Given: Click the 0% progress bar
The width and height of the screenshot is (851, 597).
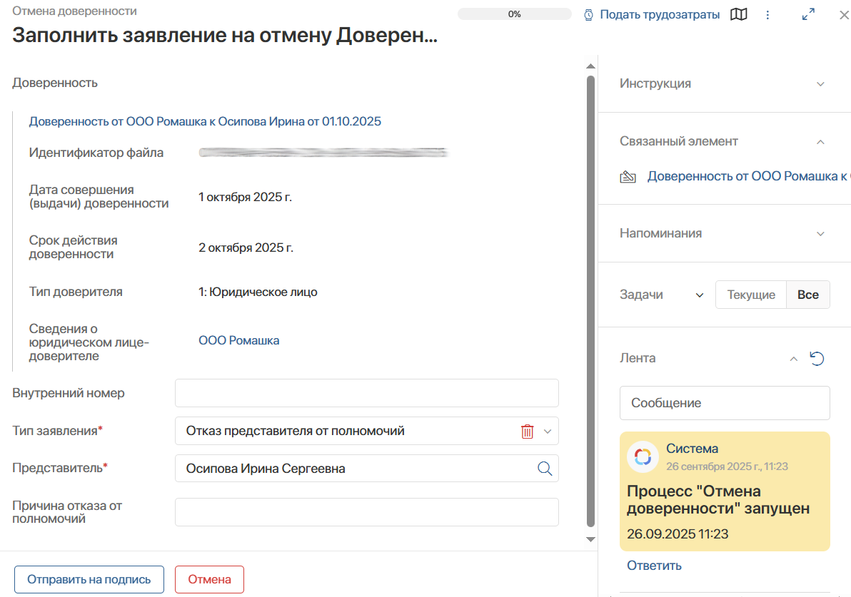Looking at the screenshot, I should click(514, 14).
